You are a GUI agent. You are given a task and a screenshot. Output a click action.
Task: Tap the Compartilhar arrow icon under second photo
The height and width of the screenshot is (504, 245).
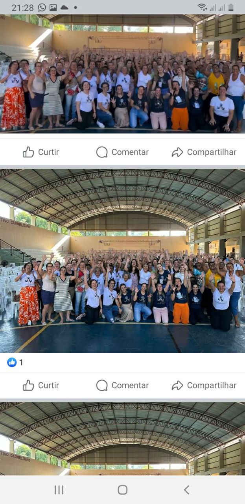pos(177,385)
